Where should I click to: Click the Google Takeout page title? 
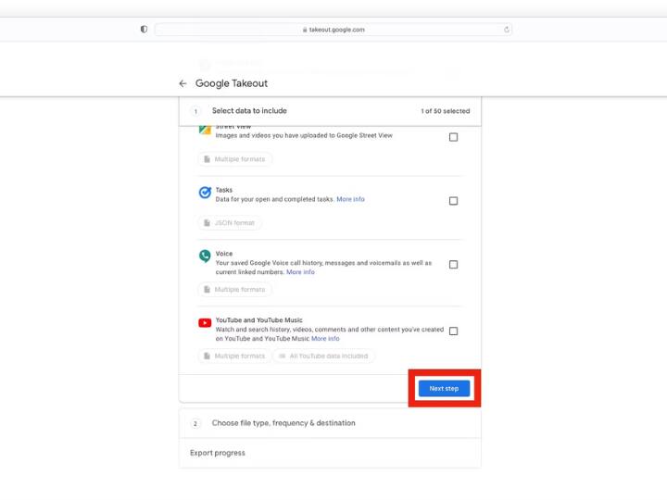pos(232,83)
